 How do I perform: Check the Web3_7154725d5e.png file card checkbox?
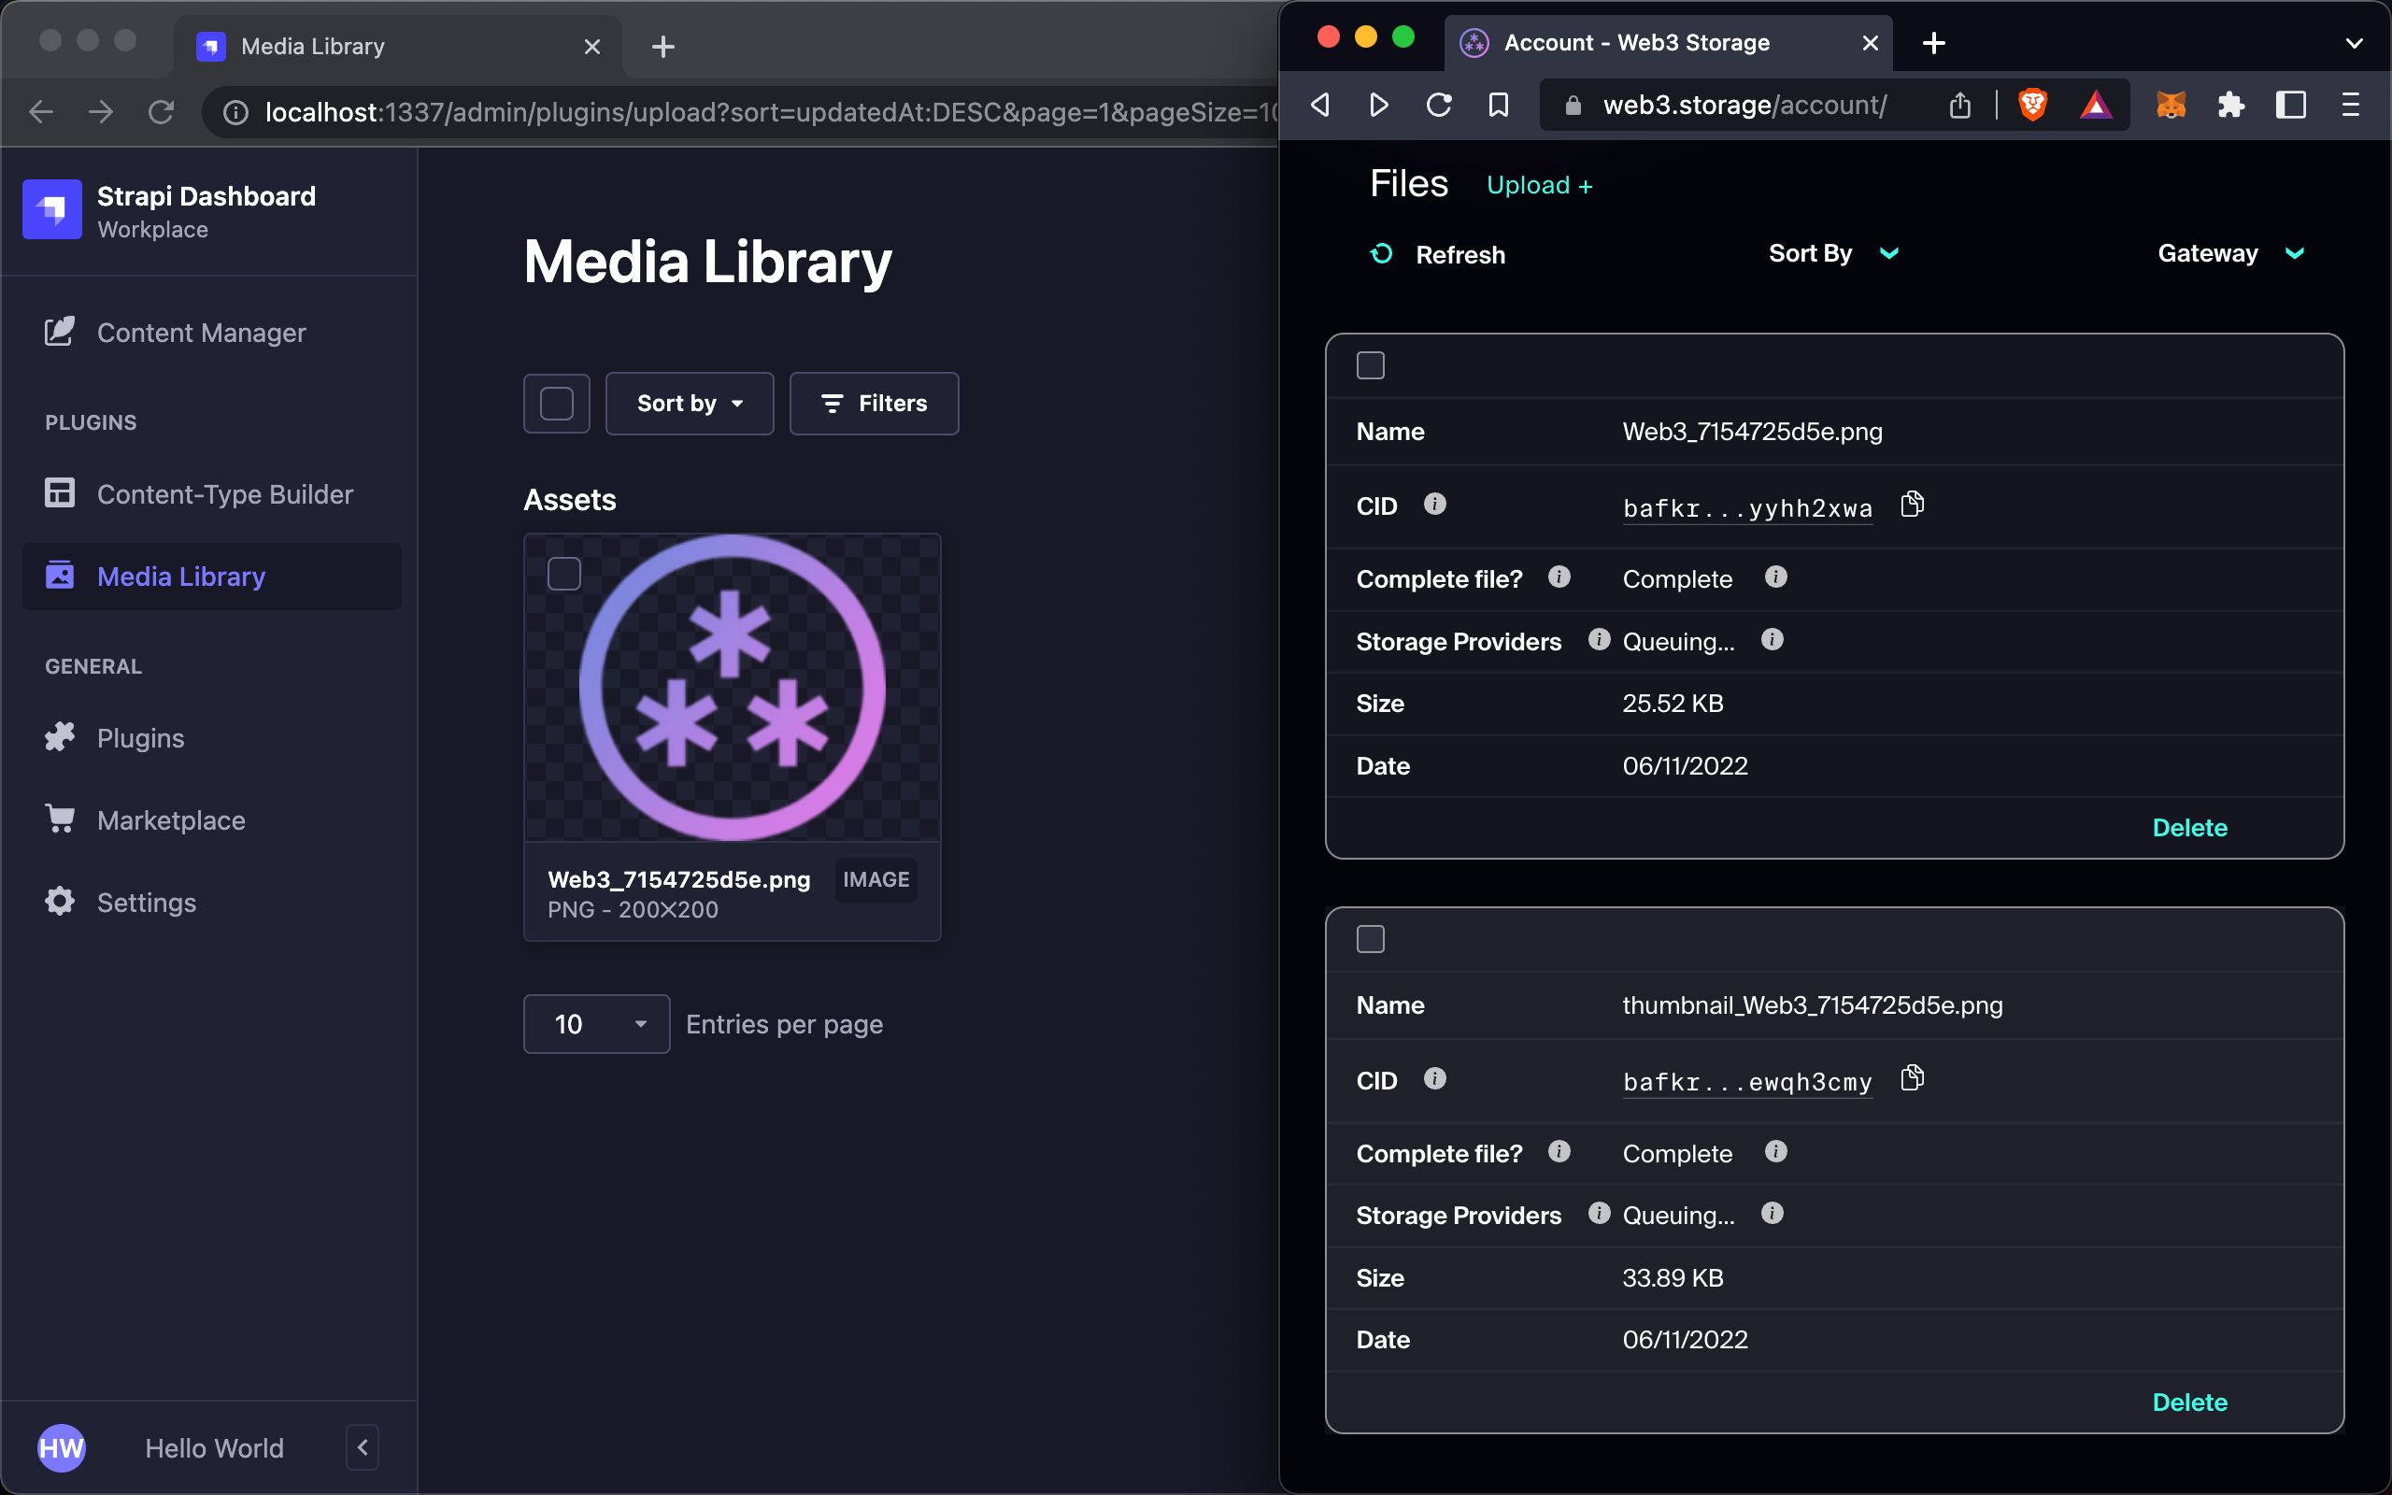[1370, 366]
